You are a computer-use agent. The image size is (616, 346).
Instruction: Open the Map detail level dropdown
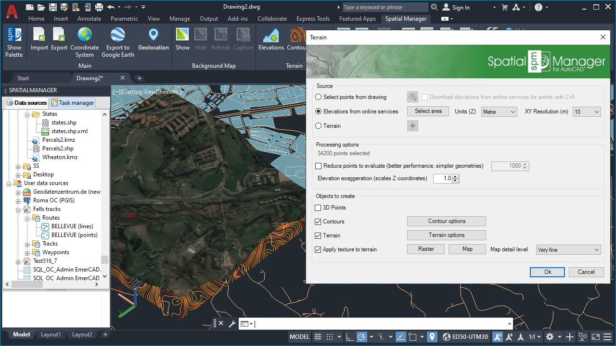568,250
